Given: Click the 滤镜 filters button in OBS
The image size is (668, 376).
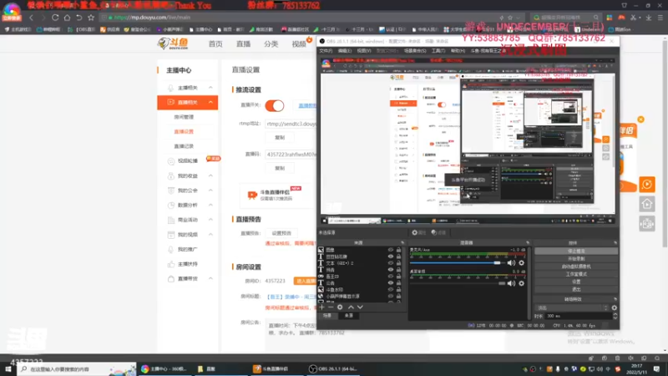Looking at the screenshot, I should point(438,233).
